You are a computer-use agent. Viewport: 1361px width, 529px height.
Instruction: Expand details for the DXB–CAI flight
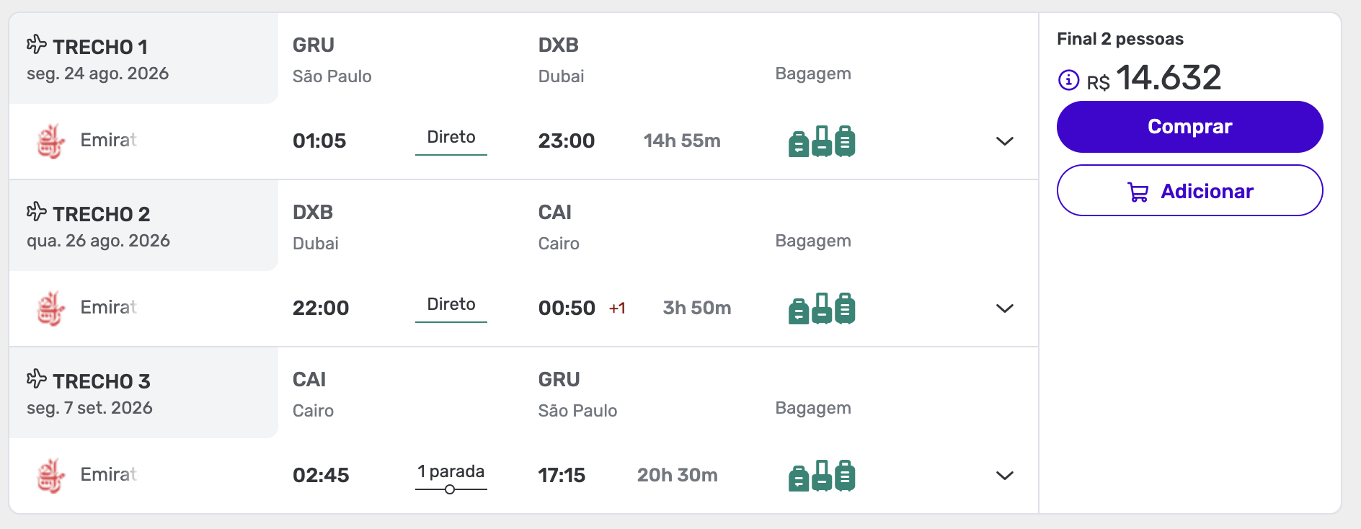1004,308
